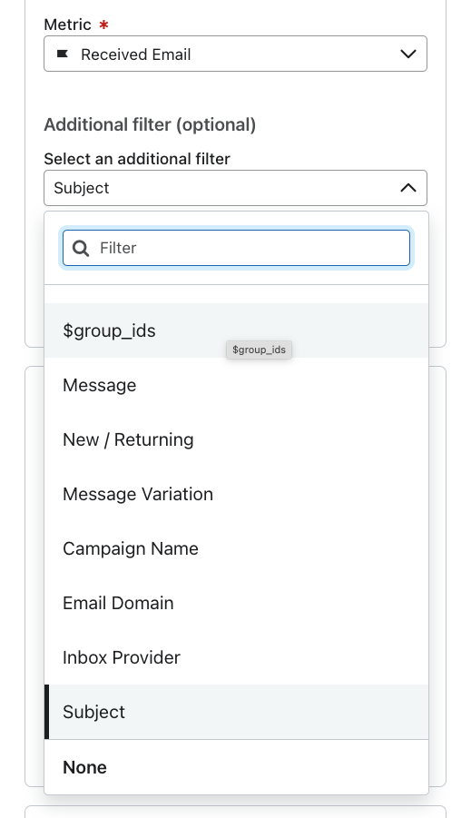The height and width of the screenshot is (818, 471).
Task: Click the Subject additional filter combo box
Action: [x=235, y=188]
